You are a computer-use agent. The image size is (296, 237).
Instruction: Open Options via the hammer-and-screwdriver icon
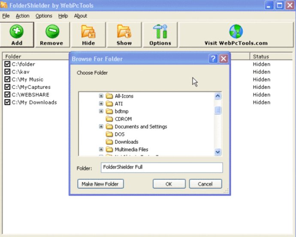pyautogui.click(x=160, y=31)
